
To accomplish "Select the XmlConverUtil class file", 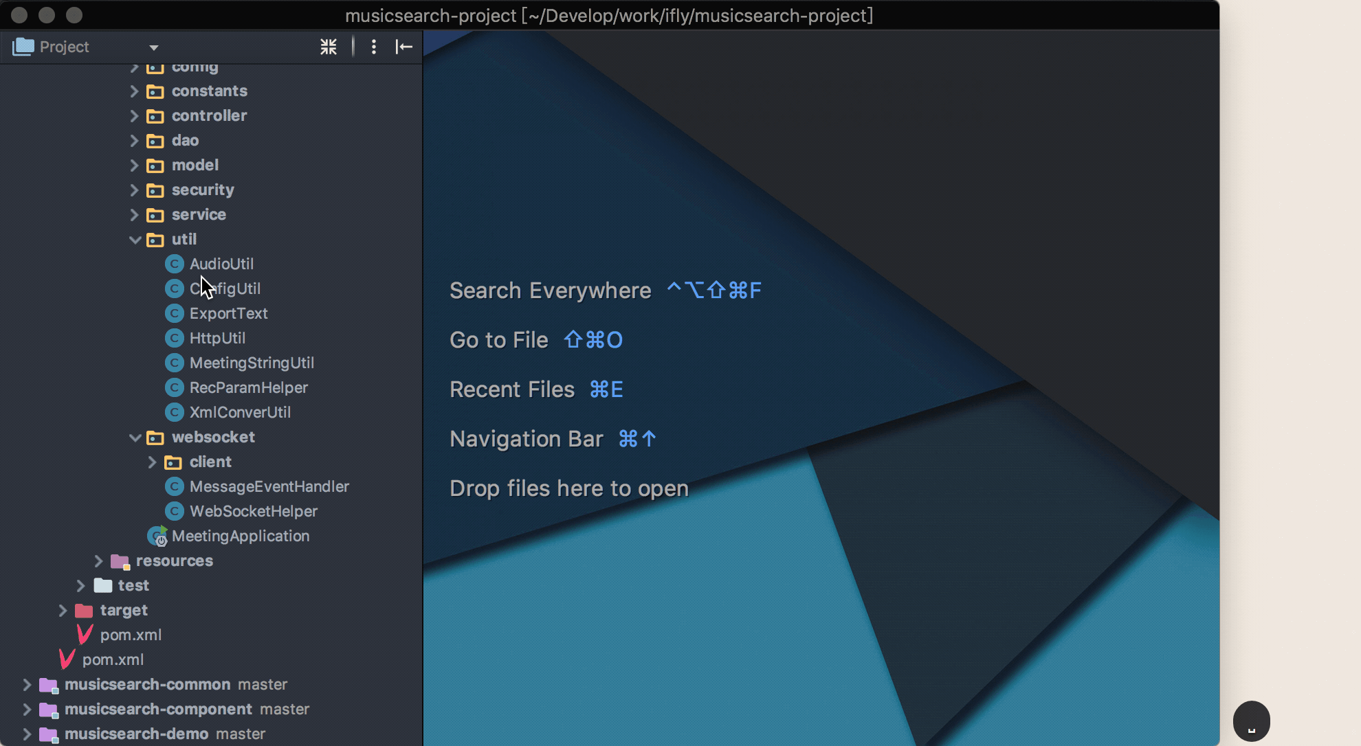I will coord(240,412).
